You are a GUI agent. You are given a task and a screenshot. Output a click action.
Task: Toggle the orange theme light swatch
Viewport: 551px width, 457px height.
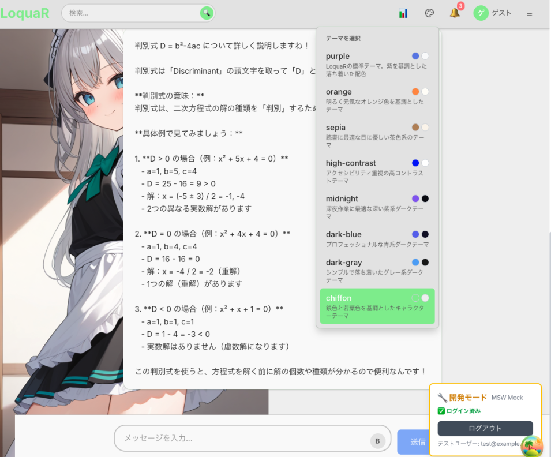[425, 91]
